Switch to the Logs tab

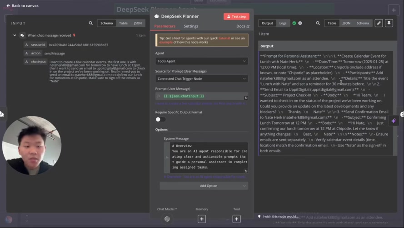click(283, 23)
